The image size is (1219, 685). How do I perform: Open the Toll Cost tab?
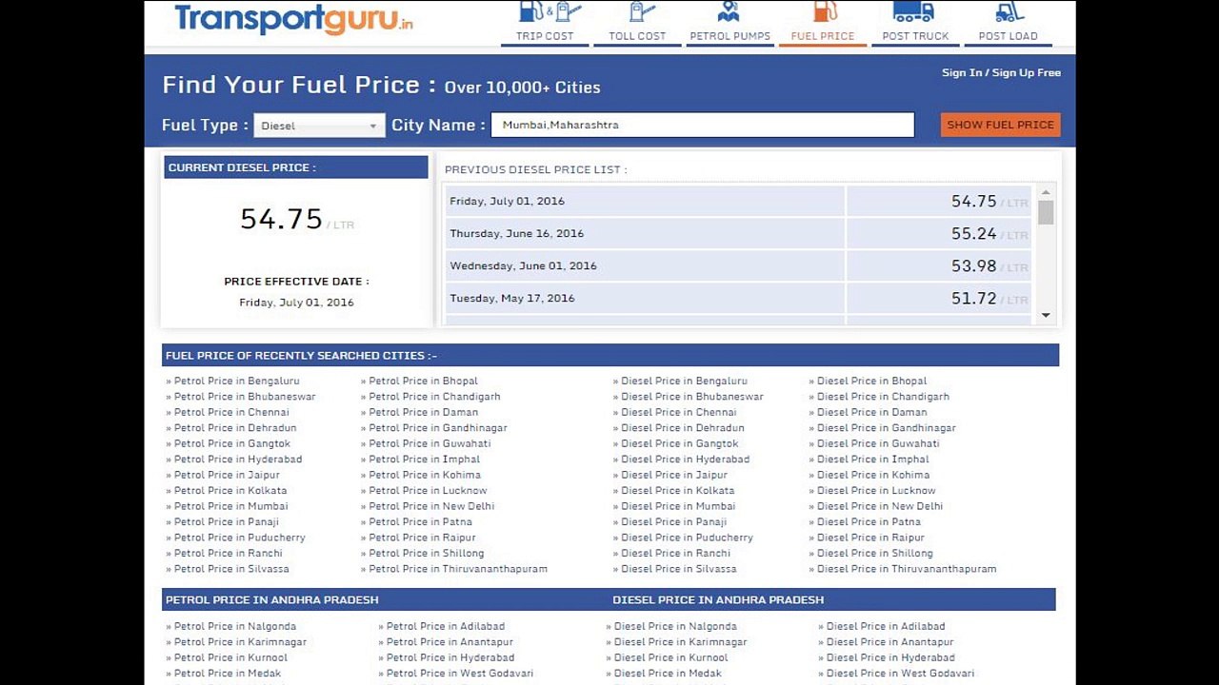tap(638, 36)
